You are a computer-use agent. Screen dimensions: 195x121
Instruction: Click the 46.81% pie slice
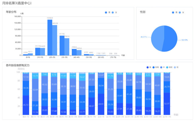point(157,39)
